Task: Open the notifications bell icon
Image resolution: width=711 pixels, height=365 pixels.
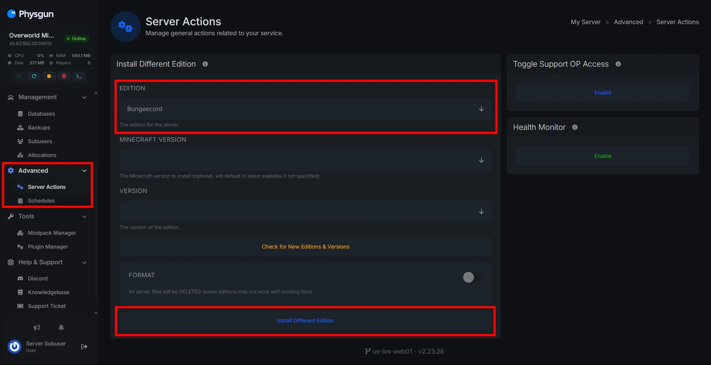Action: tap(61, 327)
